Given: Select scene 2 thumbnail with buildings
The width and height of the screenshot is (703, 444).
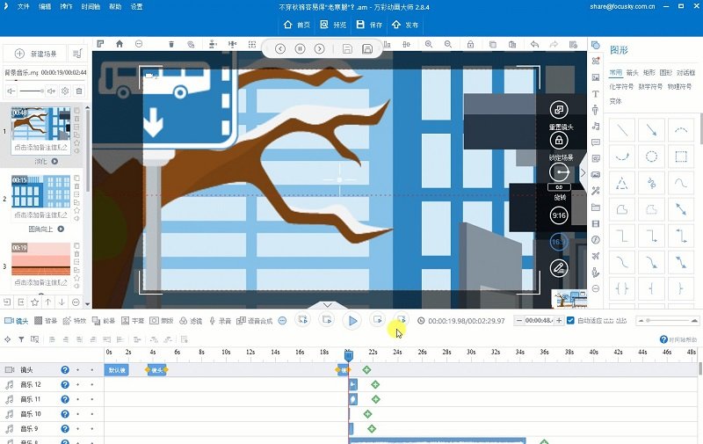Looking at the screenshot, I should (x=40, y=192).
